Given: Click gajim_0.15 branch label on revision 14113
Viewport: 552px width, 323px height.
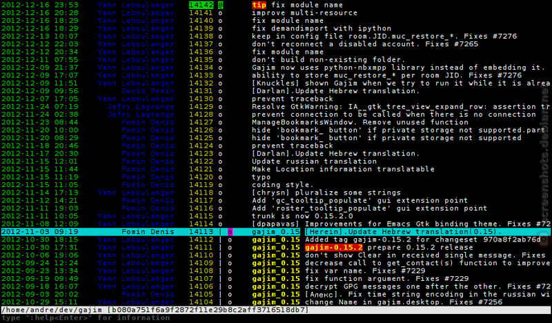Looking at the screenshot, I should [276, 232].
